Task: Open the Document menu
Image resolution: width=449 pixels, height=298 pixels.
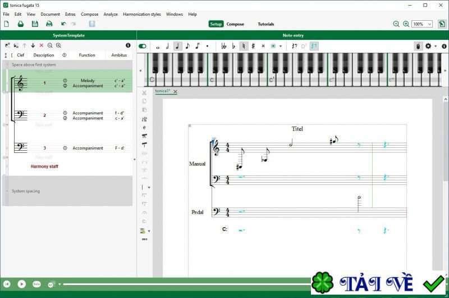Action: [x=50, y=14]
